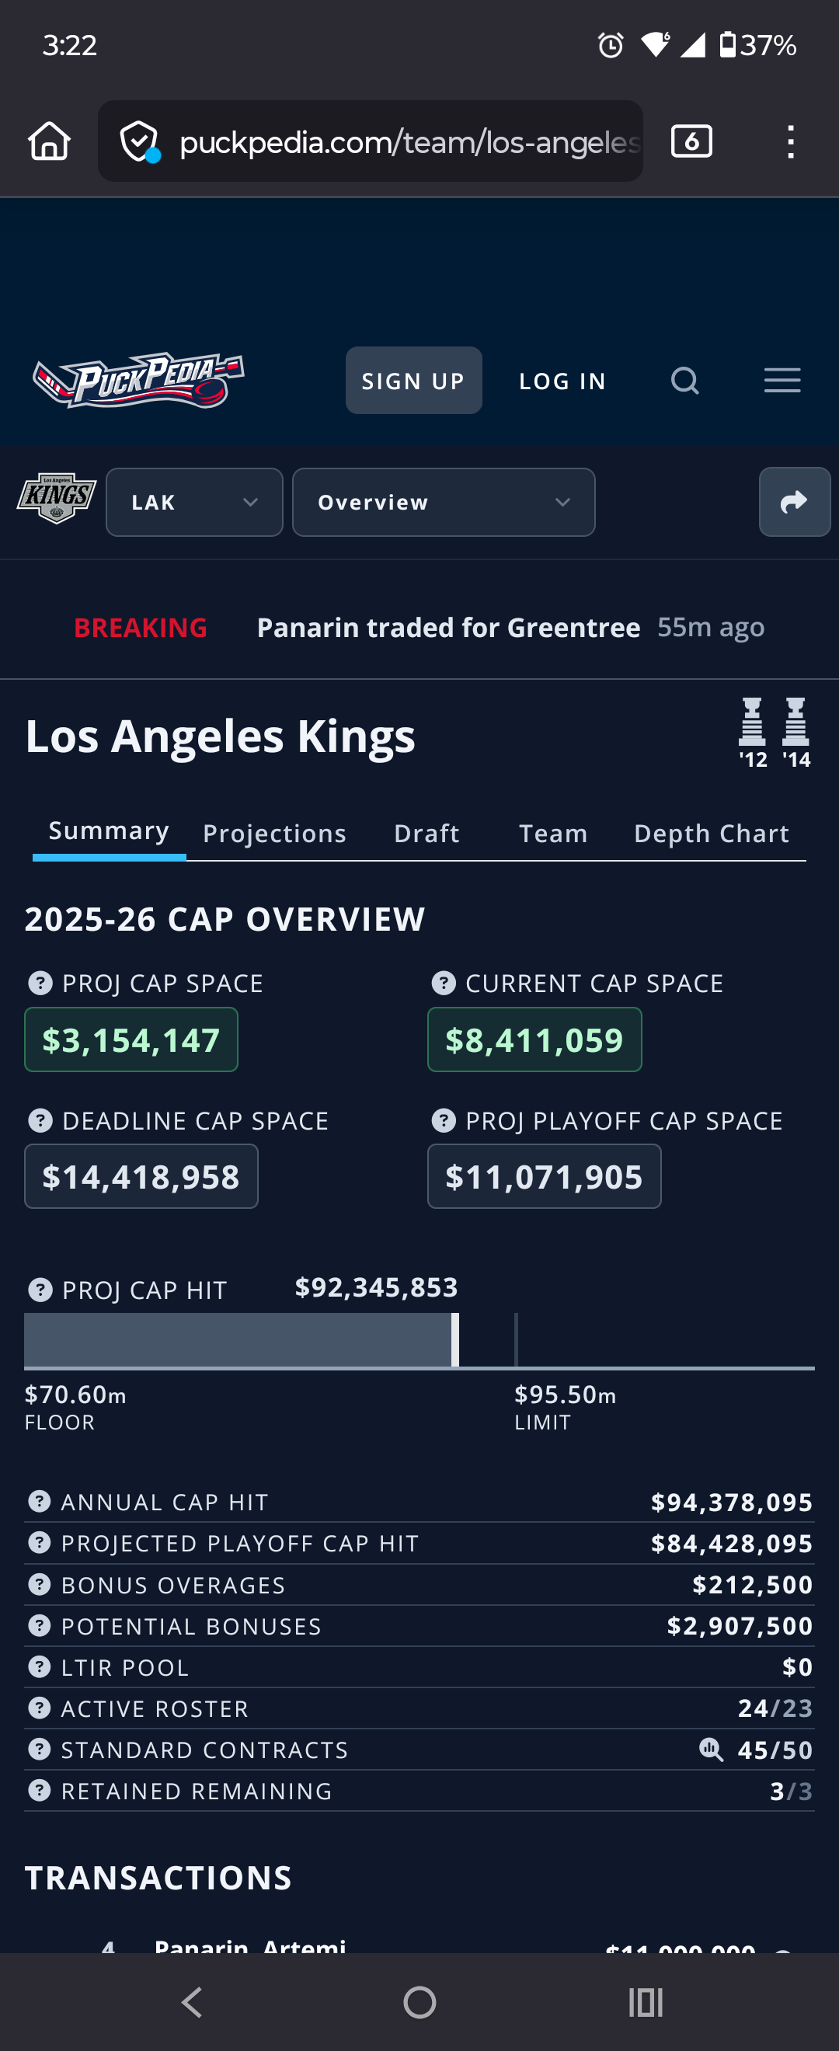Tap the PuckPedia logo
839x2051 pixels.
138,381
